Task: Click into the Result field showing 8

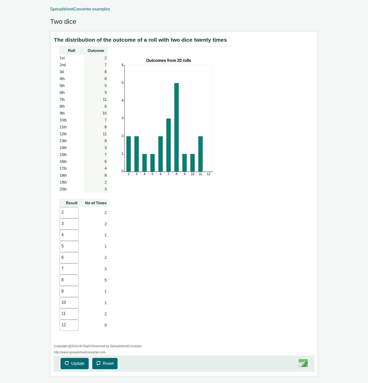Action: pos(69,280)
